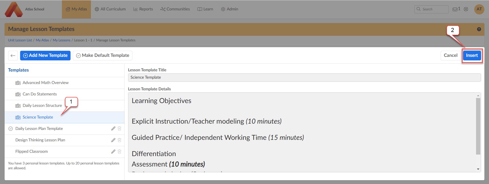489x184 pixels.
Task: Select the Science Template item
Action: (x=38, y=117)
